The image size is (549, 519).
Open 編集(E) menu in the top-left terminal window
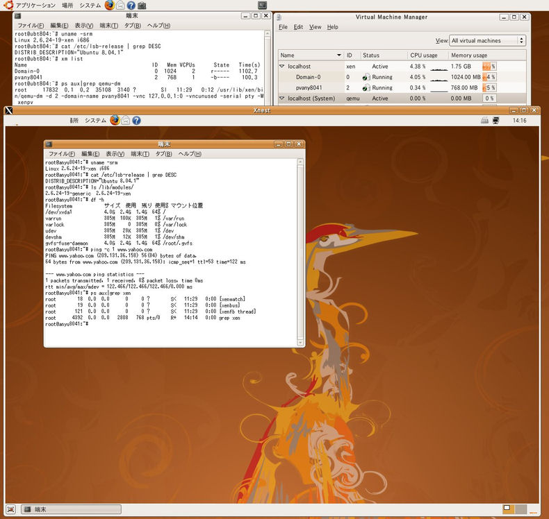coord(60,26)
